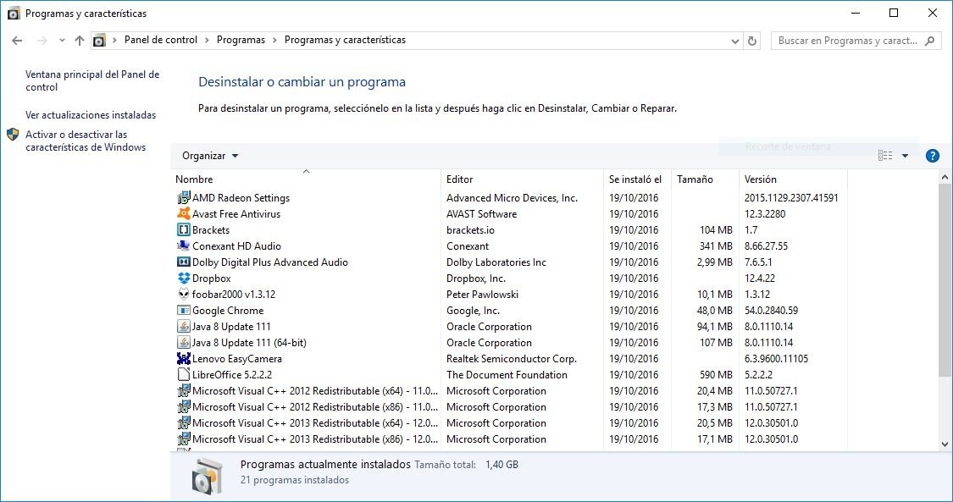The image size is (953, 502).
Task: Click the 590 MB size value
Action: [716, 374]
